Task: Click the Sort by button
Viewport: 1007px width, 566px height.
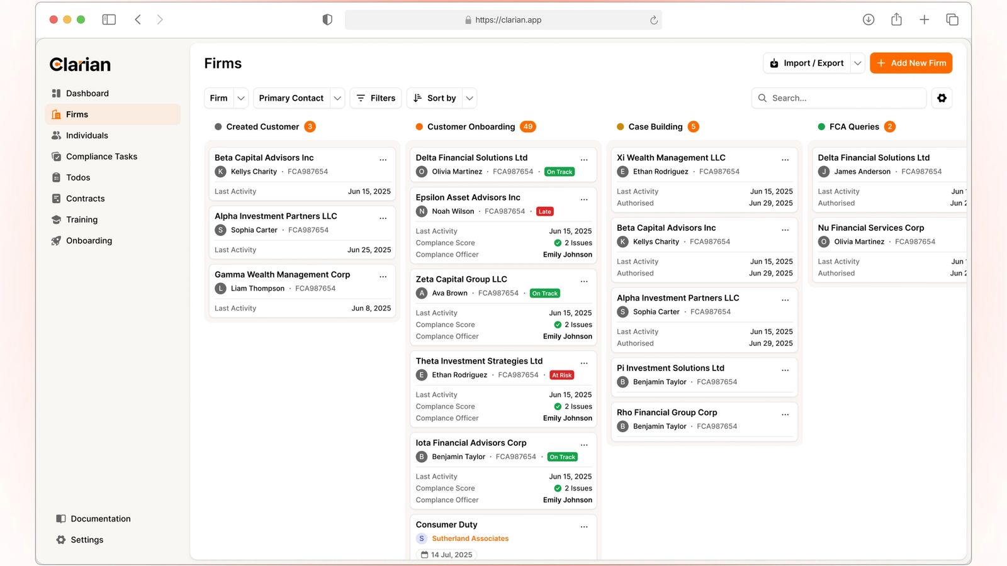Action: (x=435, y=98)
